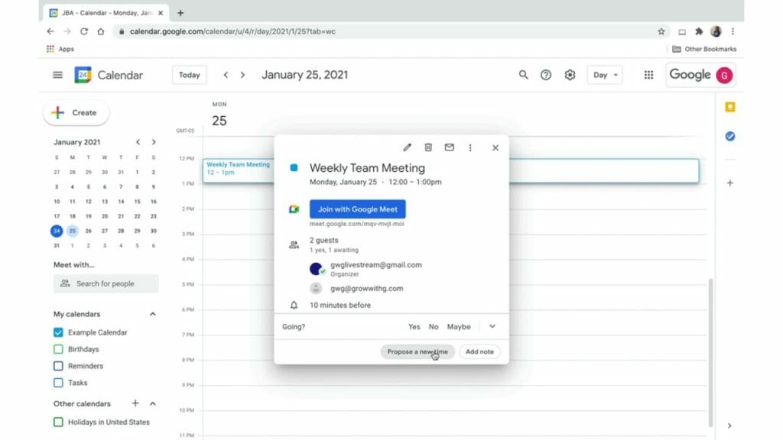The height and width of the screenshot is (440, 783).
Task: Click organizer gwglivestream@gmail.com
Action: [x=376, y=265]
